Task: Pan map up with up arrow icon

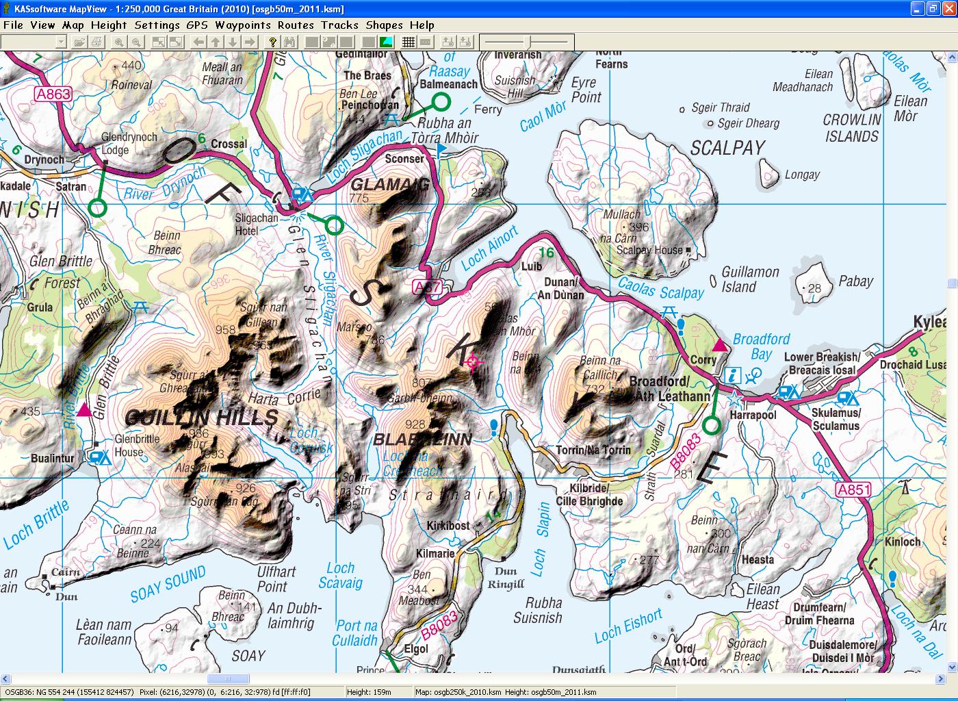Action: click(x=216, y=42)
